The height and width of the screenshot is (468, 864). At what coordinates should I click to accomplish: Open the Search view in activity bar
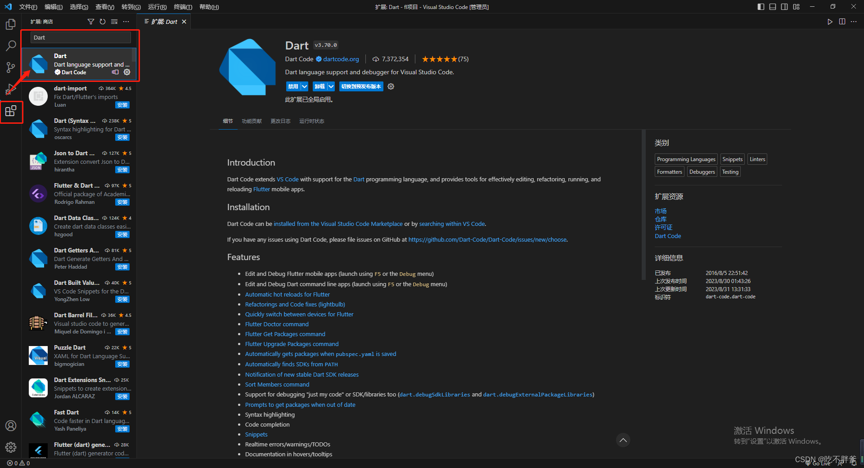(x=11, y=45)
